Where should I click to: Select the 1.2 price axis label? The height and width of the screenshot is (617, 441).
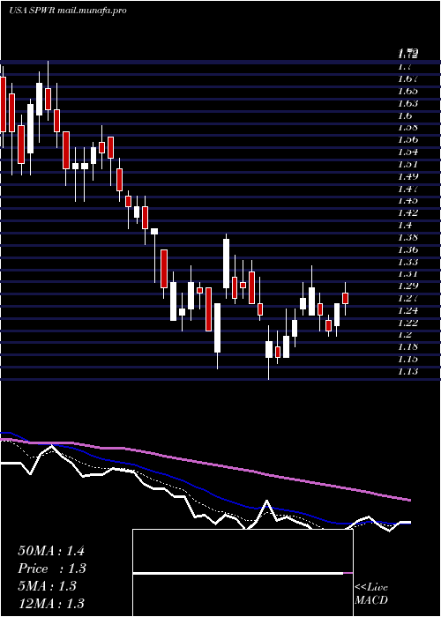click(x=405, y=335)
